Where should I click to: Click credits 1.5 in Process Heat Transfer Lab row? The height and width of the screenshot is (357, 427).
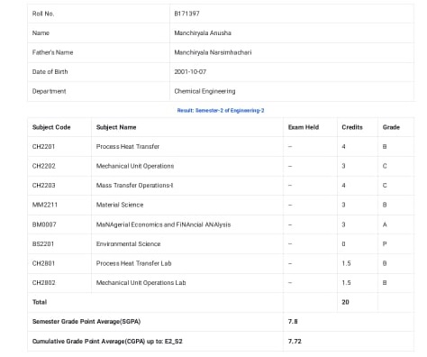click(x=346, y=263)
